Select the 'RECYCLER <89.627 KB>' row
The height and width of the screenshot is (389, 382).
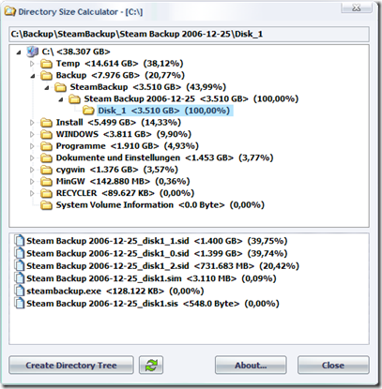pos(125,193)
